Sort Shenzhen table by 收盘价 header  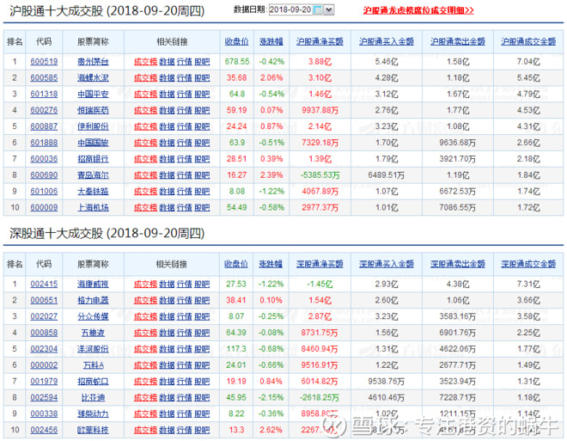coord(235,264)
